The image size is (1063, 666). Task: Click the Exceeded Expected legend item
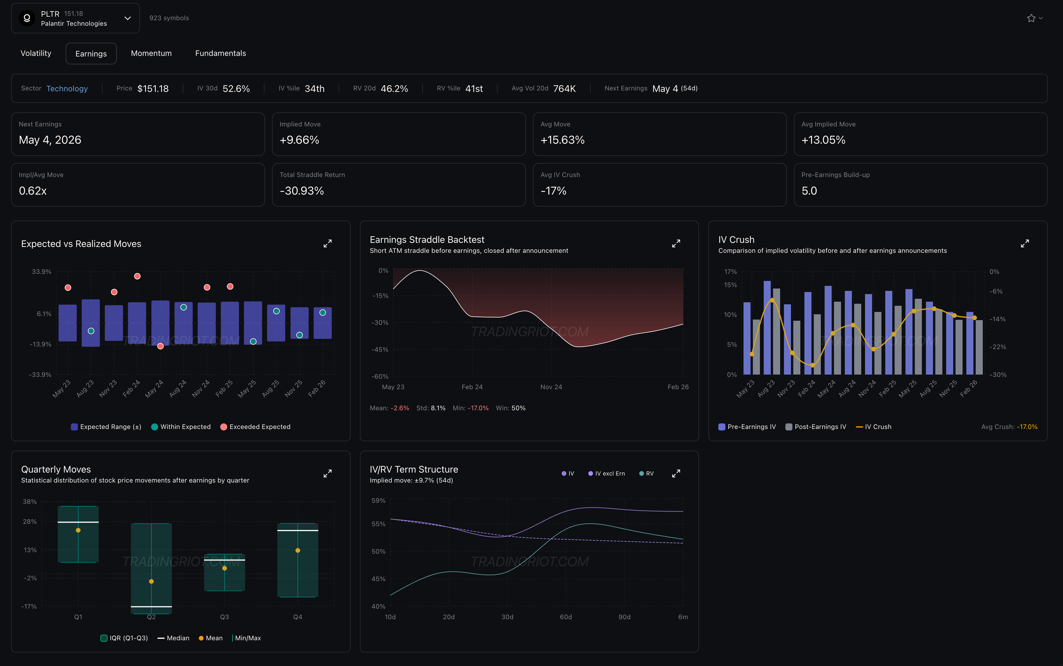coord(255,427)
